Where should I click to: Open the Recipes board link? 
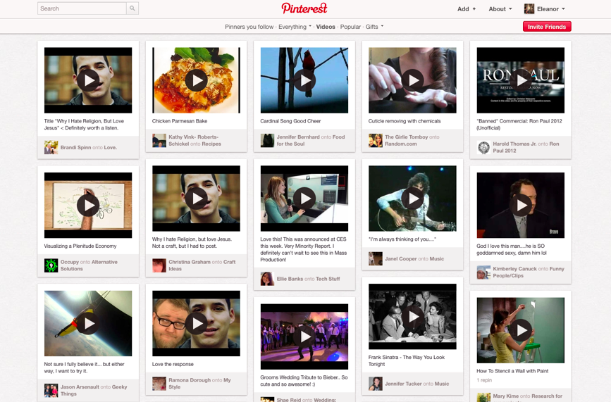[211, 144]
